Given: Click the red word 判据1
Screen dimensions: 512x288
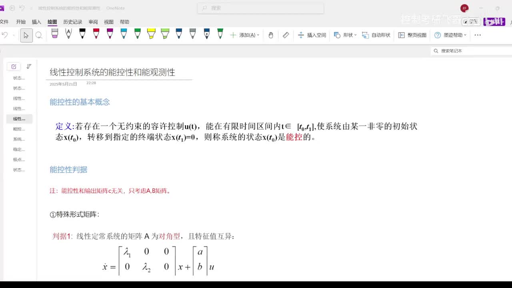Looking at the screenshot, I should 62,236.
